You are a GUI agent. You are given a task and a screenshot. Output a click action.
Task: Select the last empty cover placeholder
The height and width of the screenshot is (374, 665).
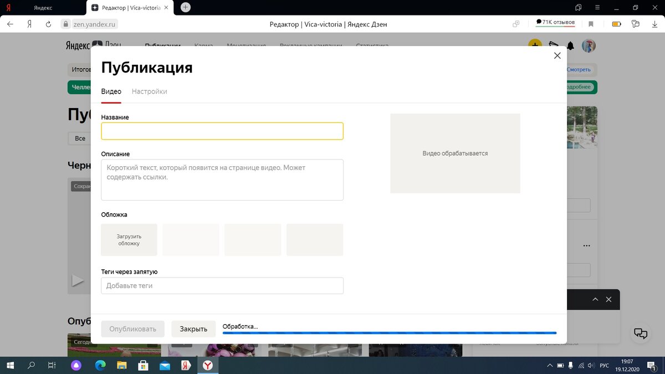pyautogui.click(x=315, y=240)
